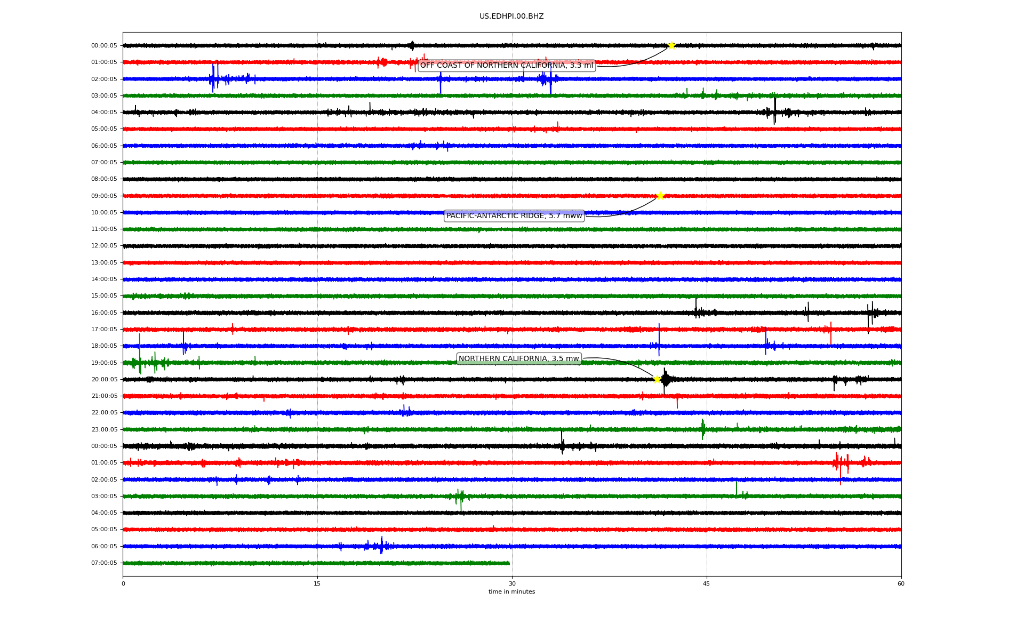Click the 23:00:05 row label

104,429
